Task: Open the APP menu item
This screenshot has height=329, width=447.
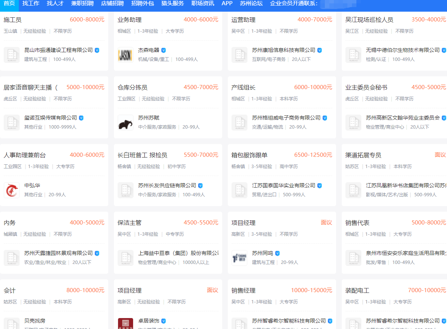Action: point(227,4)
